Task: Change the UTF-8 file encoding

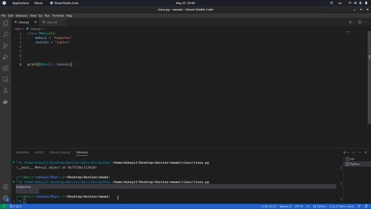Action: click(299, 207)
